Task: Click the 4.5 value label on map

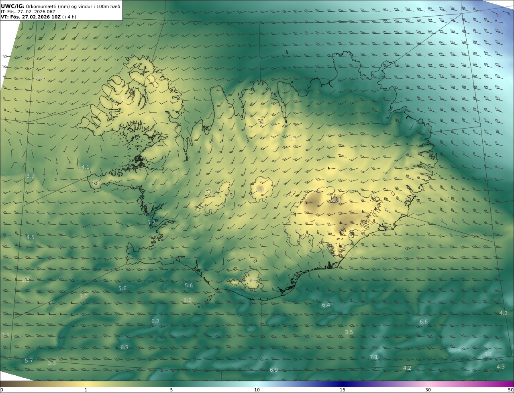Action: coord(31,237)
